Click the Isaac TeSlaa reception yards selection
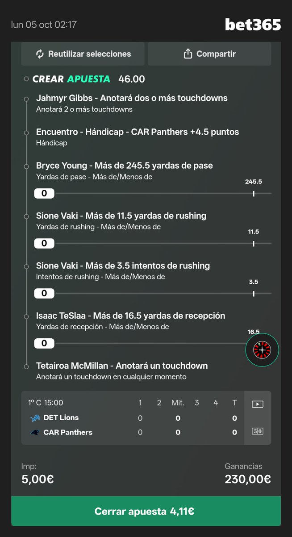 pos(131,321)
